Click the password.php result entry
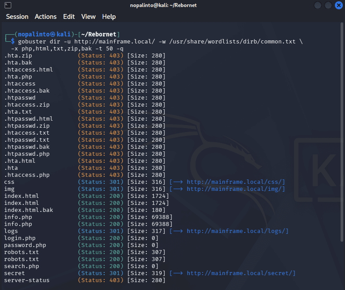 25,245
